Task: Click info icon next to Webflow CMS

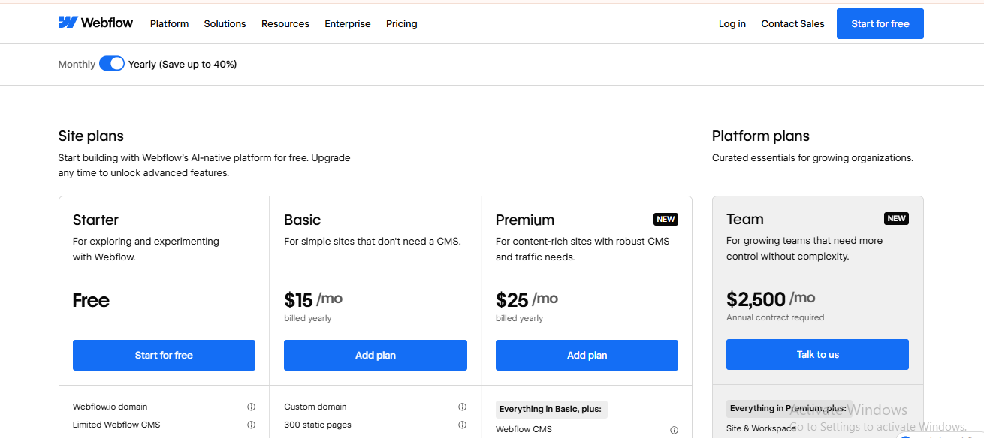Action: (674, 430)
